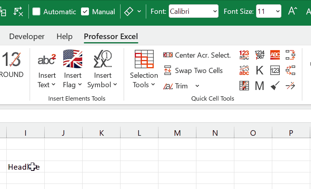Select the cell containing Headline
Viewport: 311px width, 189px height.
coord(25,167)
